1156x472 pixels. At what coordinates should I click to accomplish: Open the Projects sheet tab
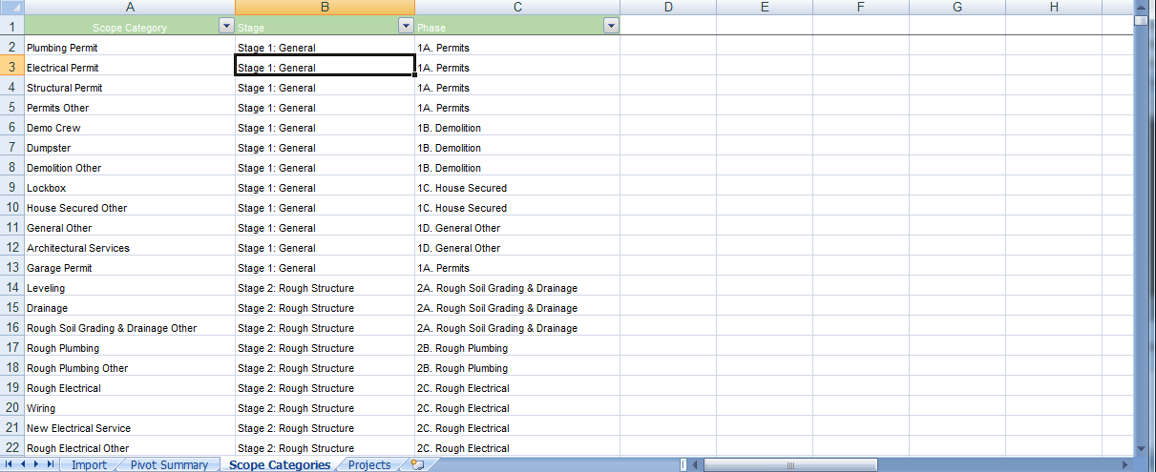click(x=369, y=464)
